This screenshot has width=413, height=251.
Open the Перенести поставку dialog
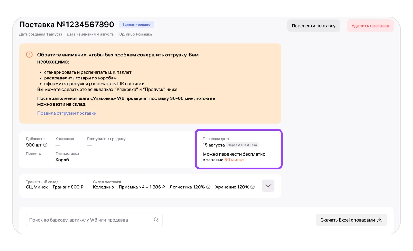tap(313, 26)
